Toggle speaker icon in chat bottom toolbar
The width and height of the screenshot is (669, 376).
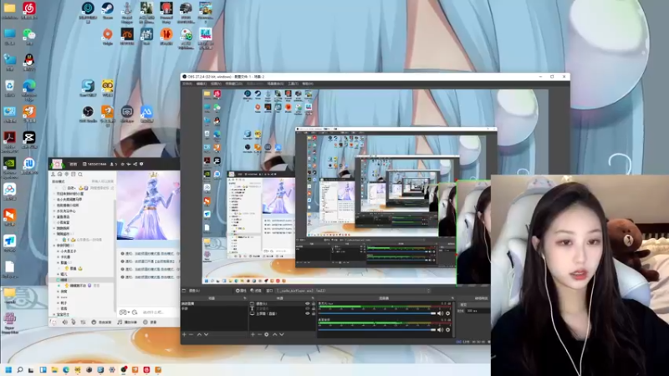tap(65, 323)
